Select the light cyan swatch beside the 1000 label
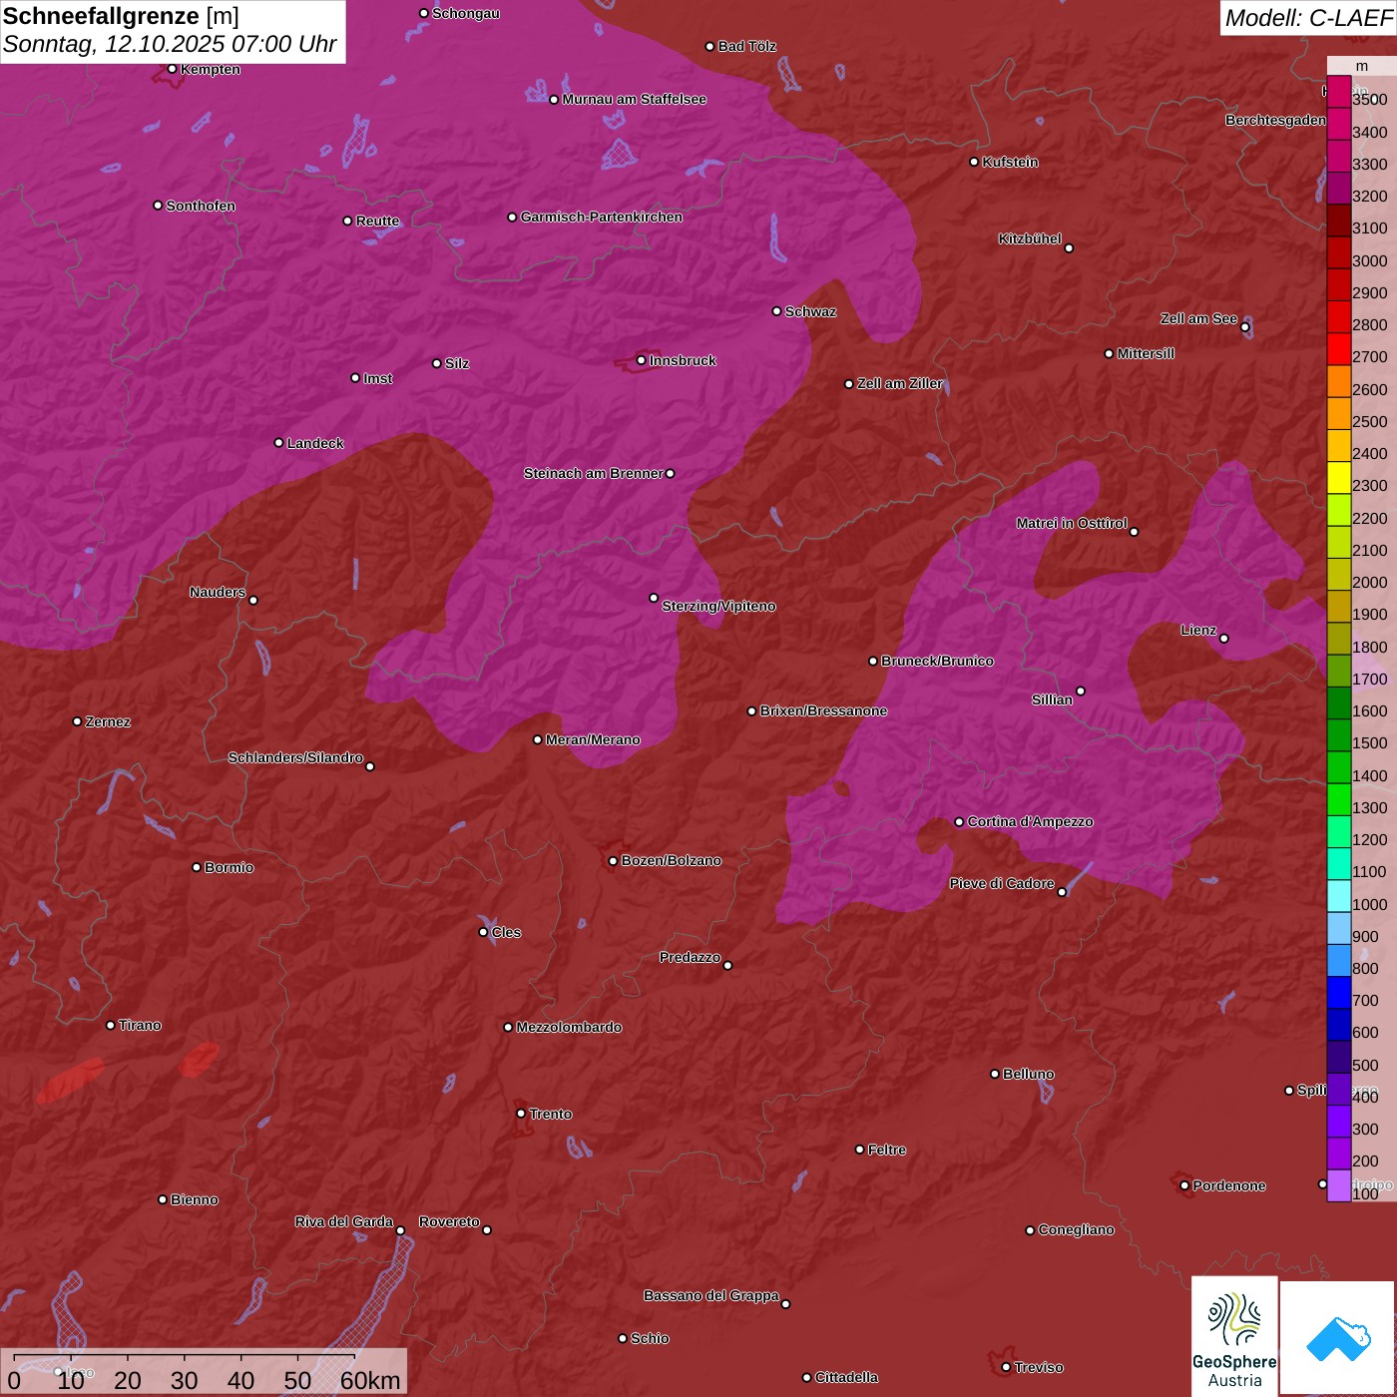 pos(1338,896)
